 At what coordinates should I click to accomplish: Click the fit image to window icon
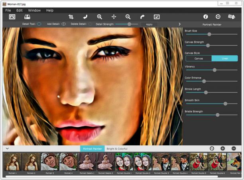[x=157, y=17]
